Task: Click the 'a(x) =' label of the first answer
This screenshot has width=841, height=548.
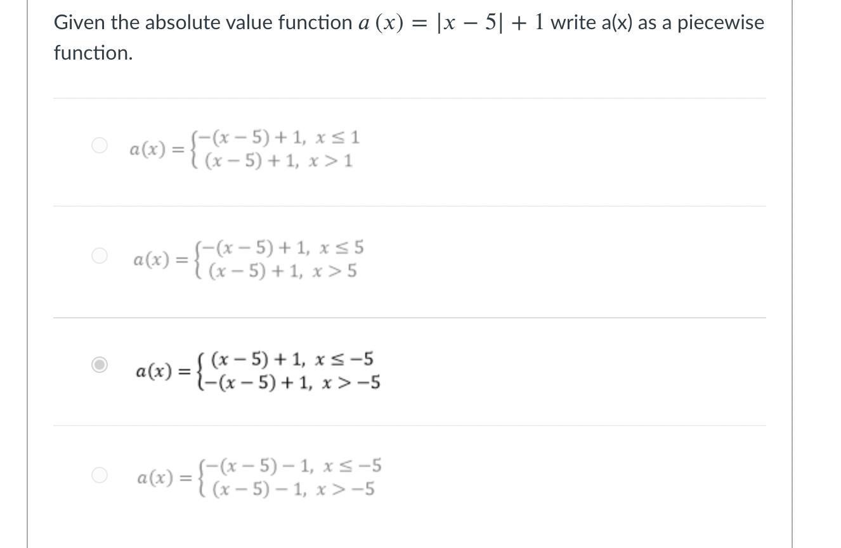Action: point(157,150)
